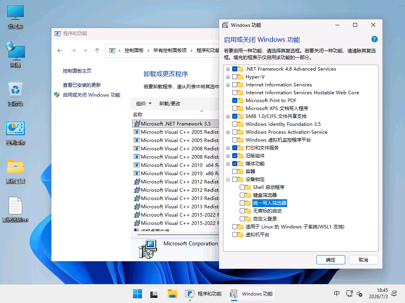Click the forward arrow in 程序和功能
The height and width of the screenshot is (303, 405).
[74, 50]
